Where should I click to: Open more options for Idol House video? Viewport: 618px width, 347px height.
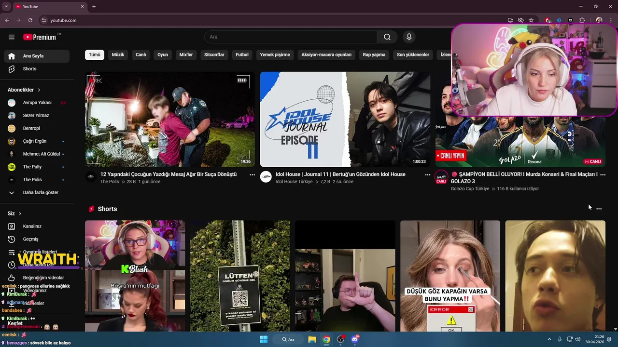[x=427, y=175]
